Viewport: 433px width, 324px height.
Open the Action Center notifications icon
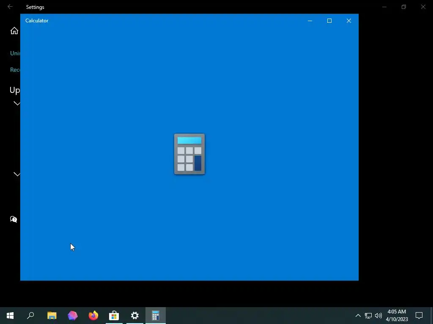[419, 316]
